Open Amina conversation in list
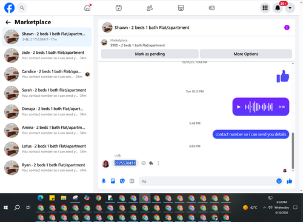Viewport: 303px width, 222px height. [47, 130]
